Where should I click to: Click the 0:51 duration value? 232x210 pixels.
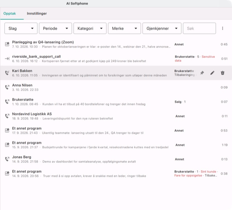coord(224,59)
